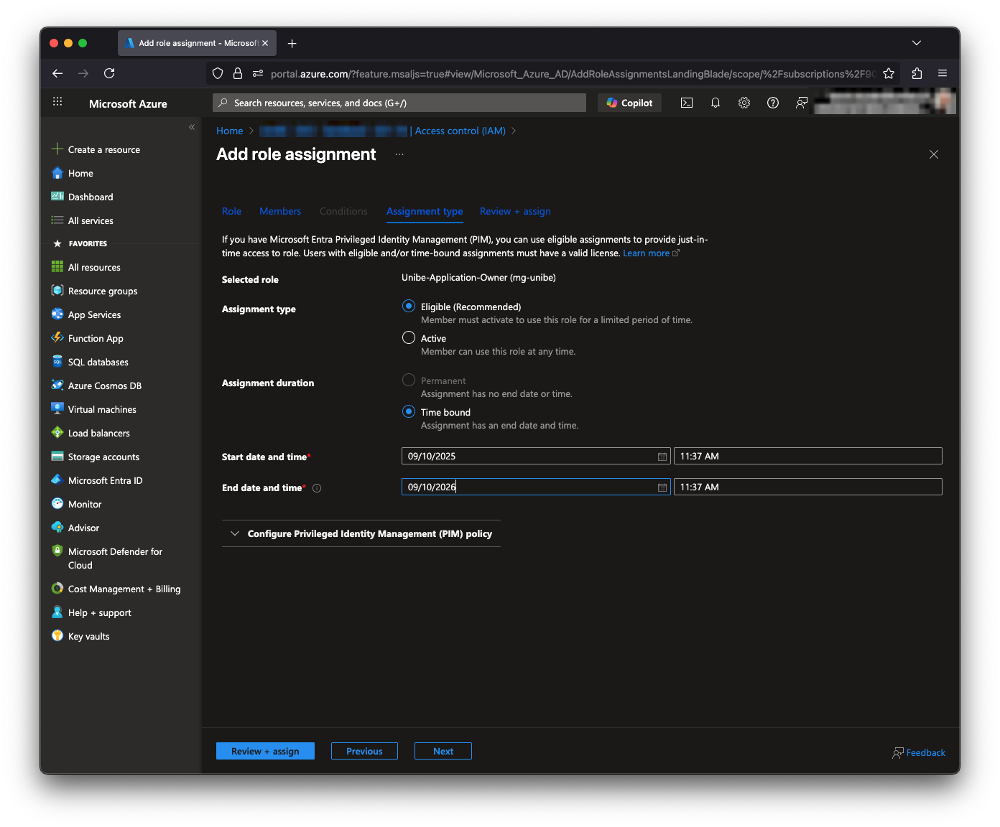Open the ellipsis menu beside page title

coord(399,154)
